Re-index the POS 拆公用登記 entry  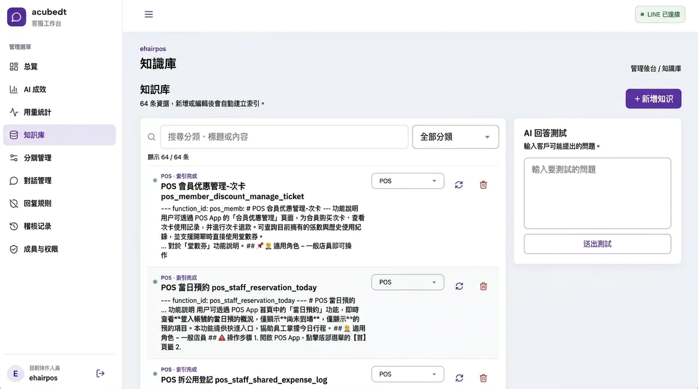click(459, 378)
